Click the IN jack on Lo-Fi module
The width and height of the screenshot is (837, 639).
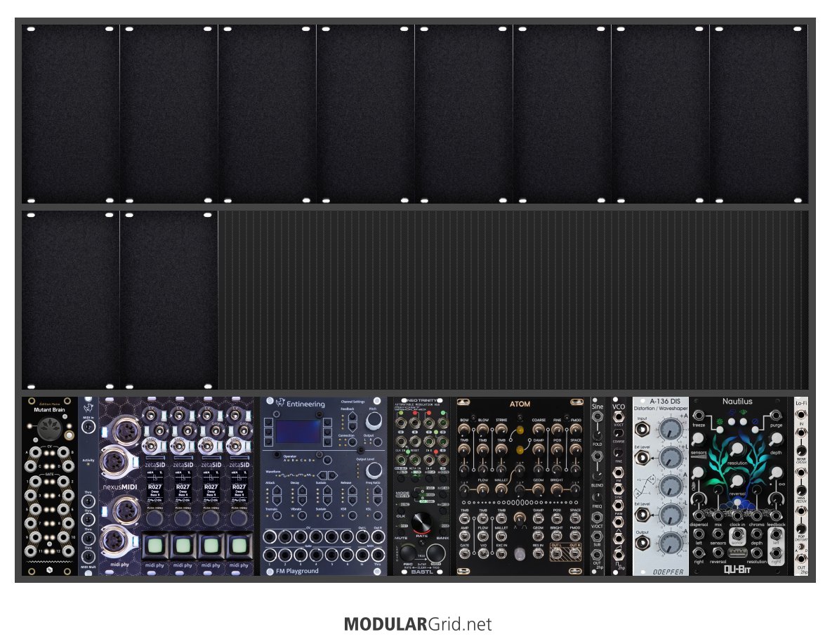pos(801,414)
